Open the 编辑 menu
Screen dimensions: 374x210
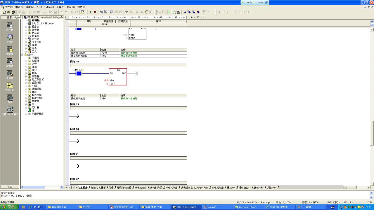tap(20, 7)
